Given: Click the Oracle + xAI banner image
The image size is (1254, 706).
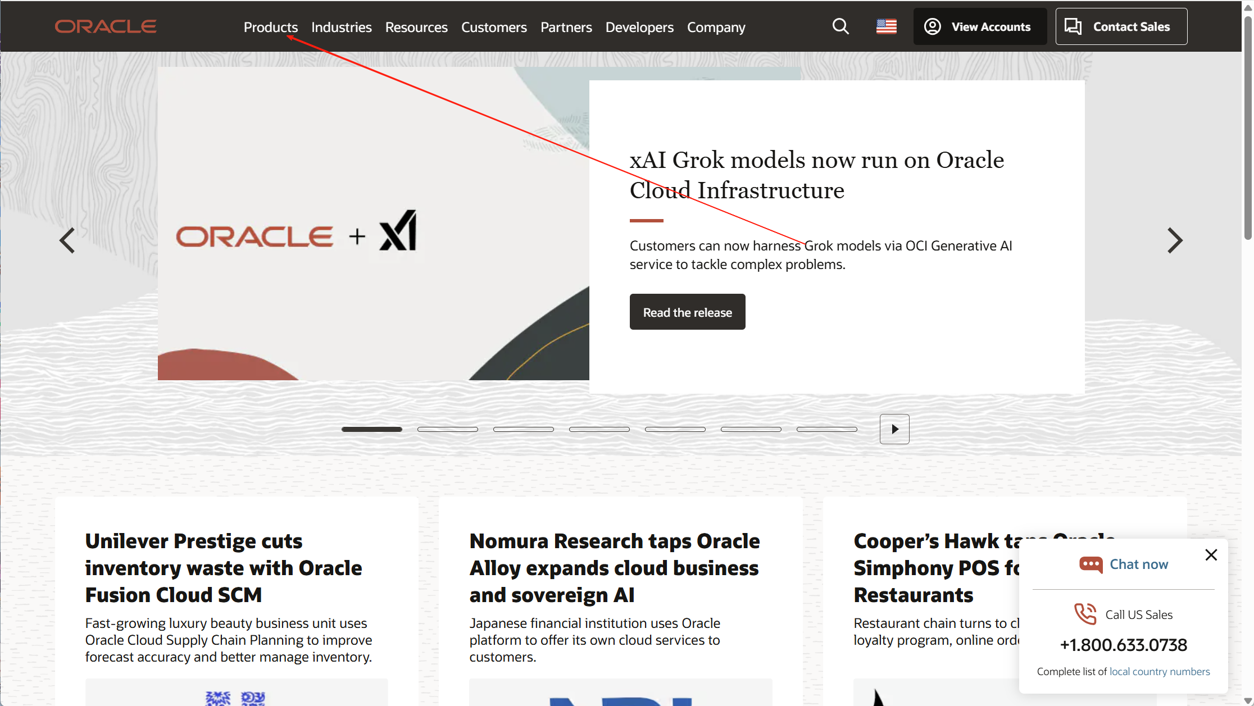Looking at the screenshot, I should point(374,224).
